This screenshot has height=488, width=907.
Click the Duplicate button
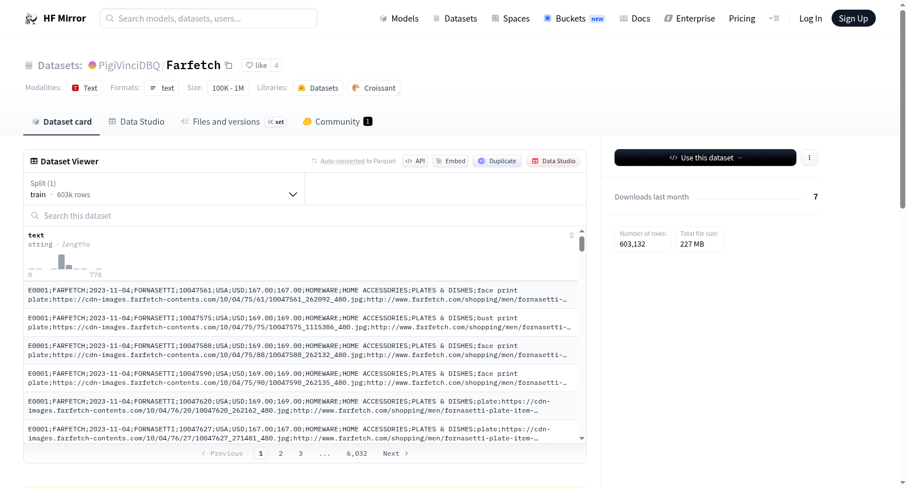(x=497, y=161)
